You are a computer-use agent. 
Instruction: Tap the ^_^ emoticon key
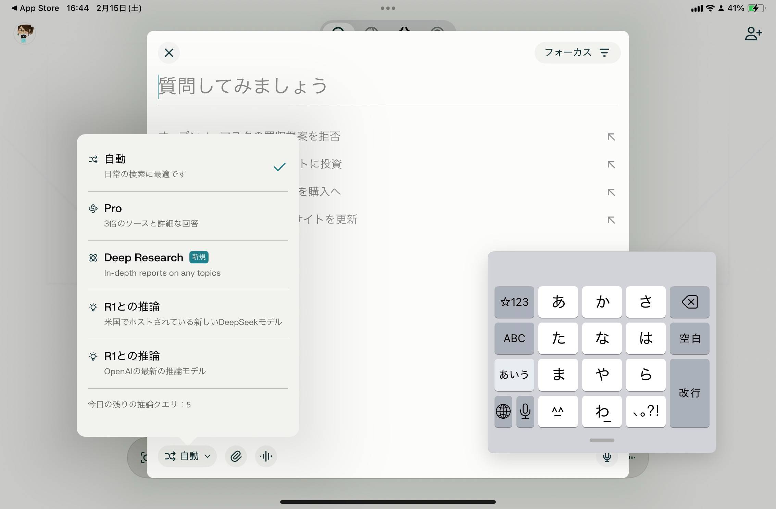coord(558,412)
